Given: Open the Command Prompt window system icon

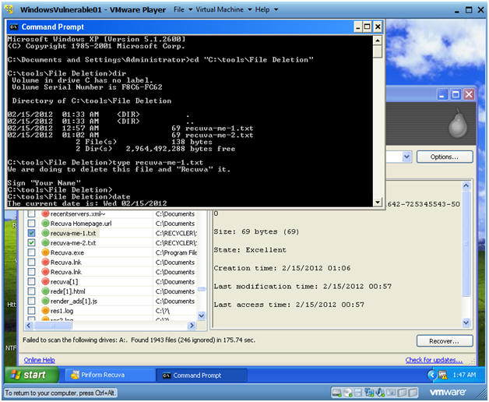Looking at the screenshot, I should point(13,27).
